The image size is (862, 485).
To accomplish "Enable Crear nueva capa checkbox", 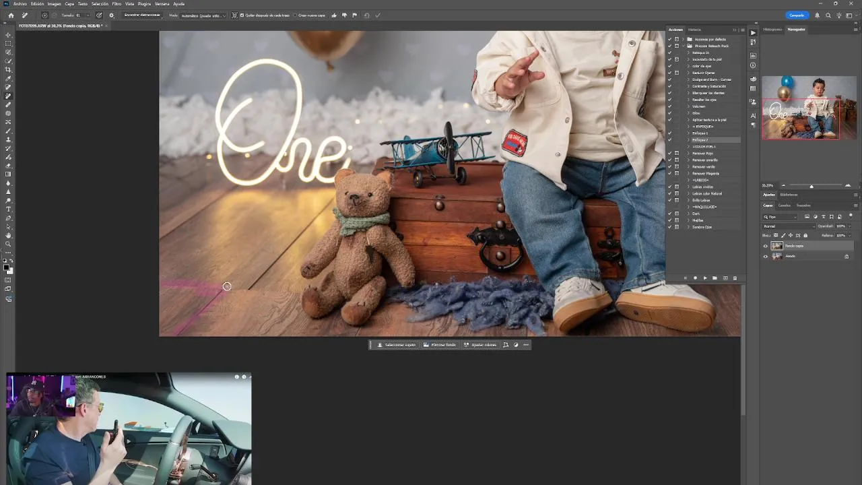I will pos(295,15).
